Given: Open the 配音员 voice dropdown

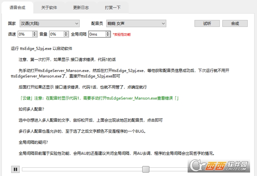Looking at the screenshot, I should click(x=136, y=24).
